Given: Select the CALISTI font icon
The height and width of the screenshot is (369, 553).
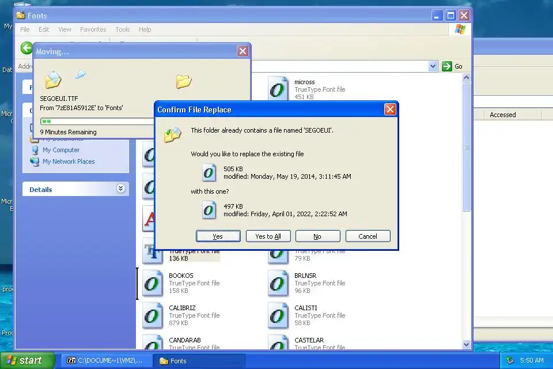Looking at the screenshot, I should coord(278,316).
